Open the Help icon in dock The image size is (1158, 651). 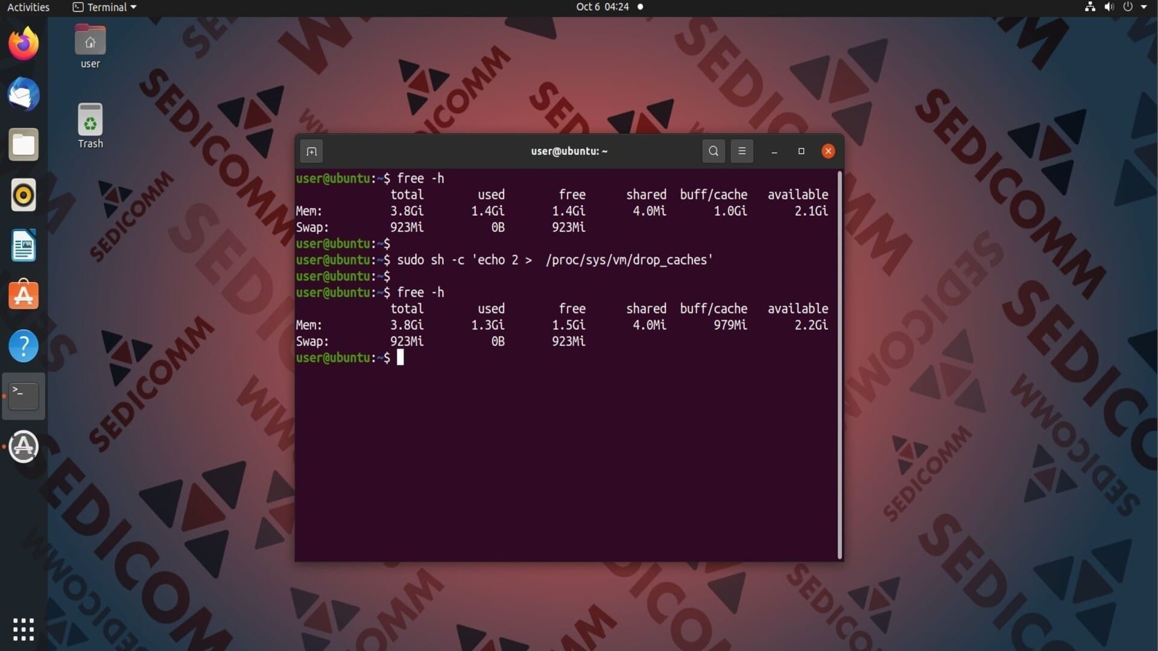tap(24, 346)
